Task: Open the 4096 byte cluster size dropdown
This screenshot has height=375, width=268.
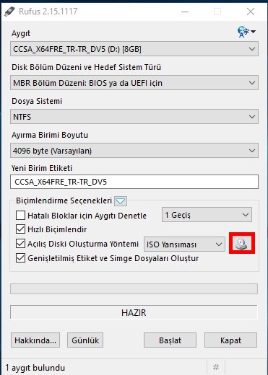Action: (134, 151)
